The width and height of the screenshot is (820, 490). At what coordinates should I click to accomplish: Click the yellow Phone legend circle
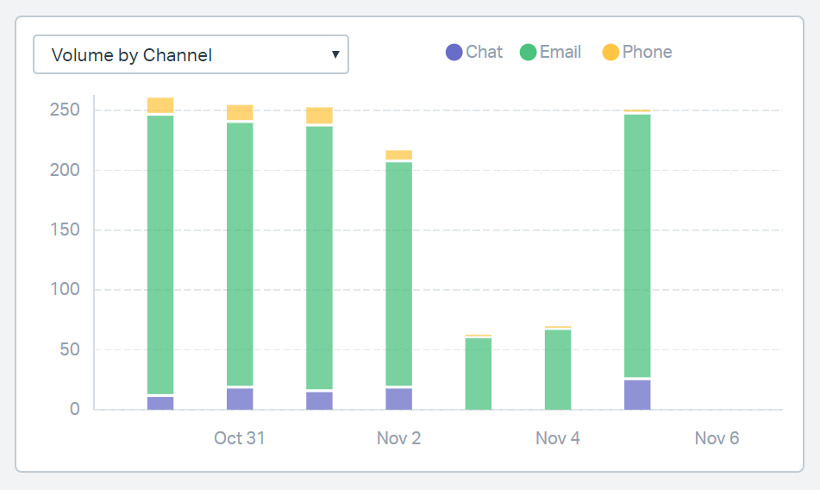[x=610, y=53]
